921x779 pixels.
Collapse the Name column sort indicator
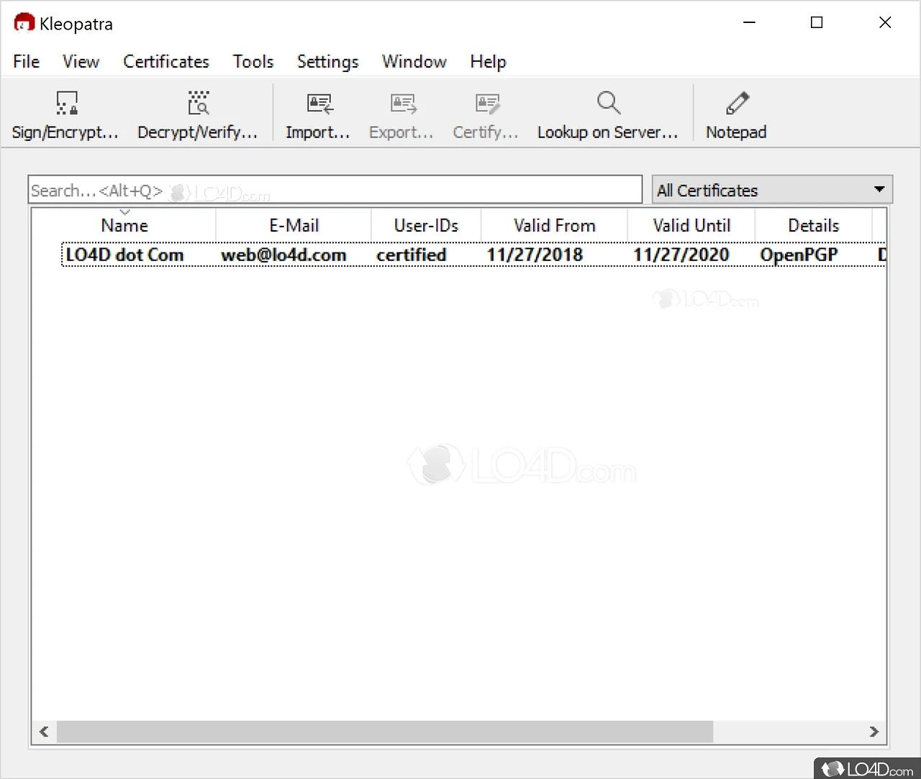pyautogui.click(x=124, y=211)
